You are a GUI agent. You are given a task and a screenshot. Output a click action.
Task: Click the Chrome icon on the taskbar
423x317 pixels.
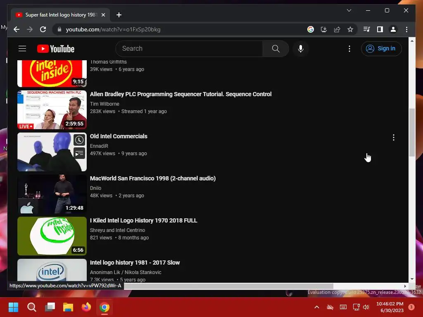click(x=105, y=307)
